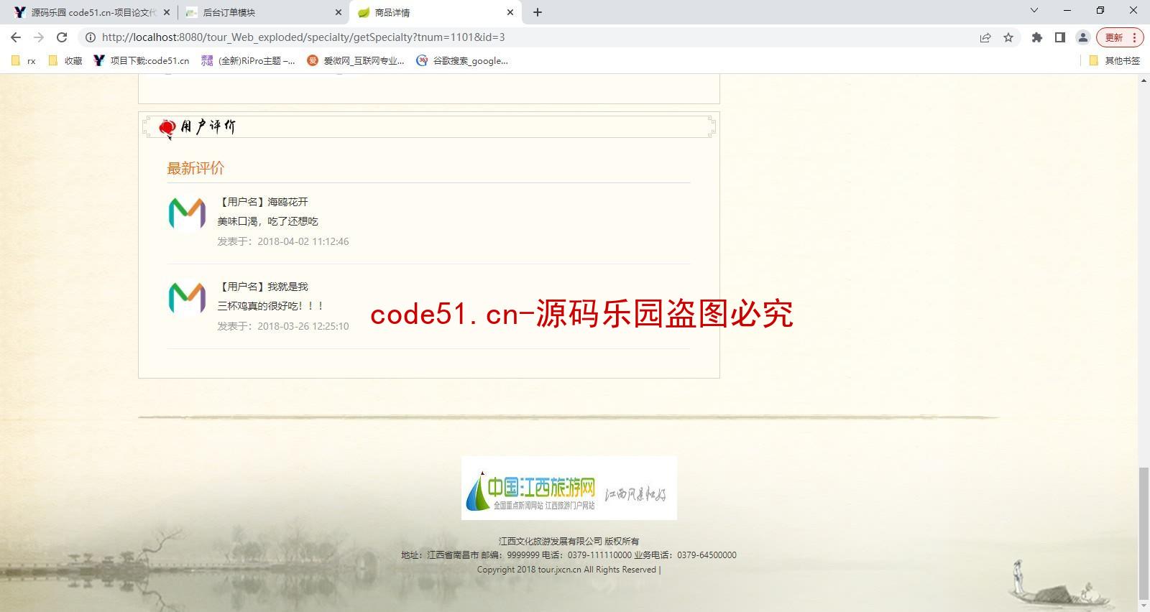
Task: Click the 中国江西旅游网 footer logo
Action: click(569, 488)
